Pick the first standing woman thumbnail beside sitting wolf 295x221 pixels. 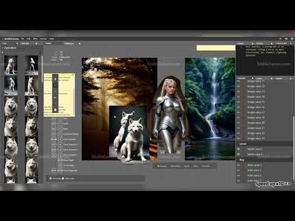tap(31, 64)
